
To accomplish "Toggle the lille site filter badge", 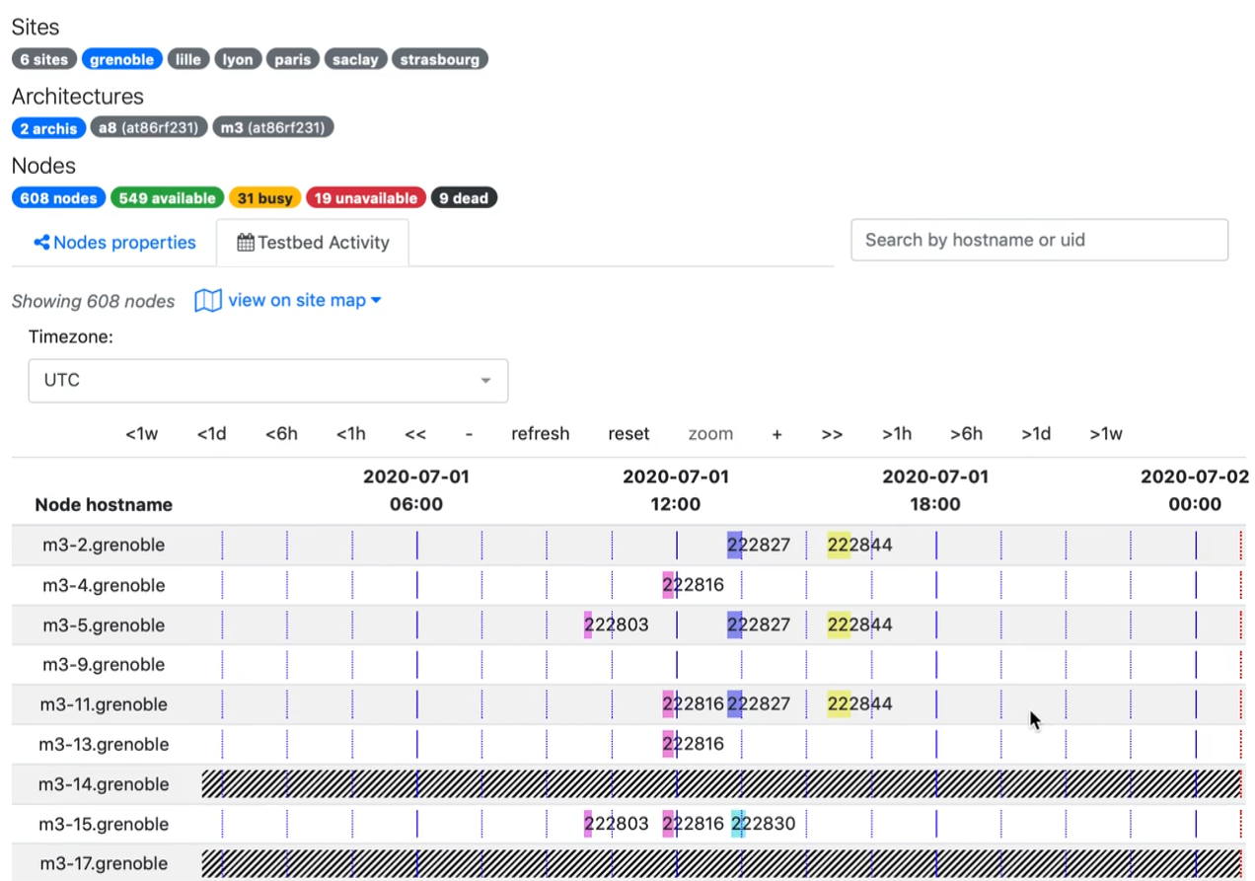I will tap(188, 59).
